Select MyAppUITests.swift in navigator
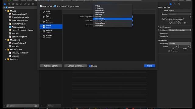The image size is (195, 109). point(20,53)
